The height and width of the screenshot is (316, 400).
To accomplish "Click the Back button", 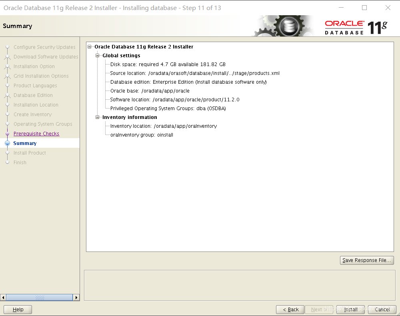I will pos(290,309).
